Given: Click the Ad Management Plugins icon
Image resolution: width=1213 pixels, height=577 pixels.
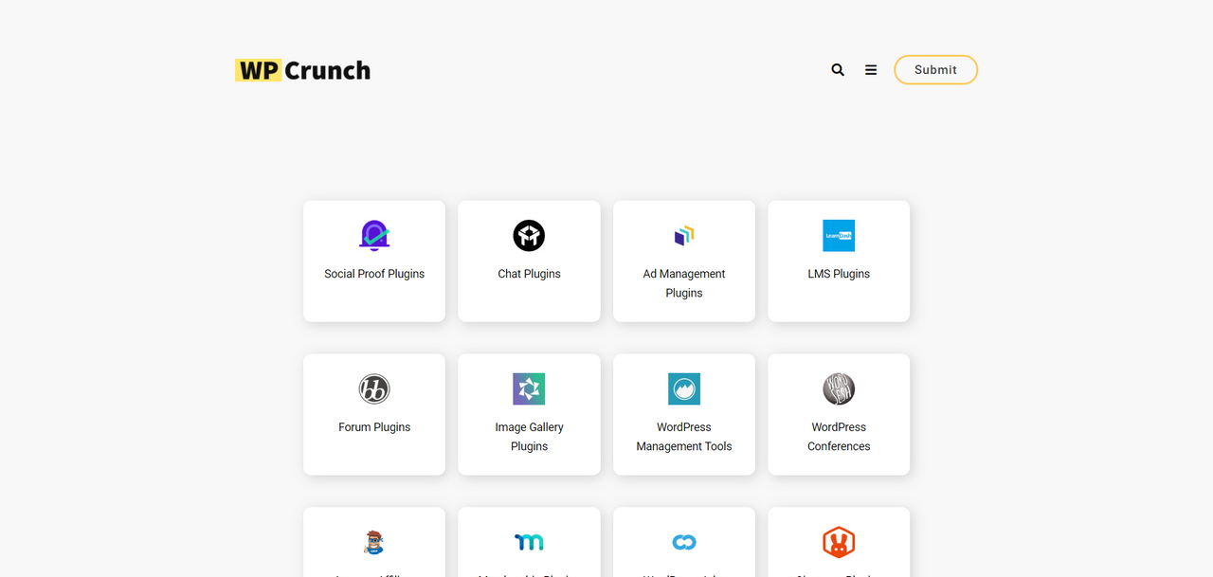Looking at the screenshot, I should [684, 235].
